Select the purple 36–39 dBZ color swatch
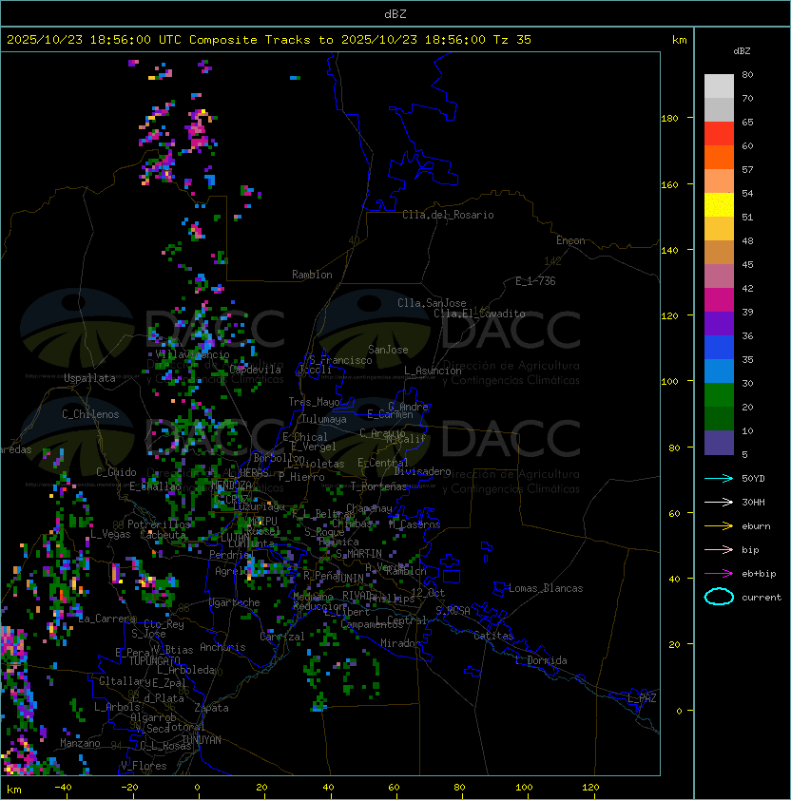This screenshot has width=791, height=800. 719,324
